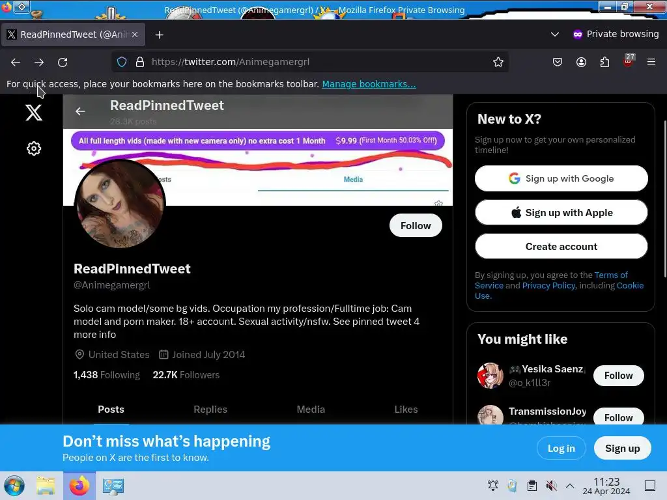Click the Firefox taskbar icon
Image resolution: width=667 pixels, height=500 pixels.
pyautogui.click(x=79, y=486)
